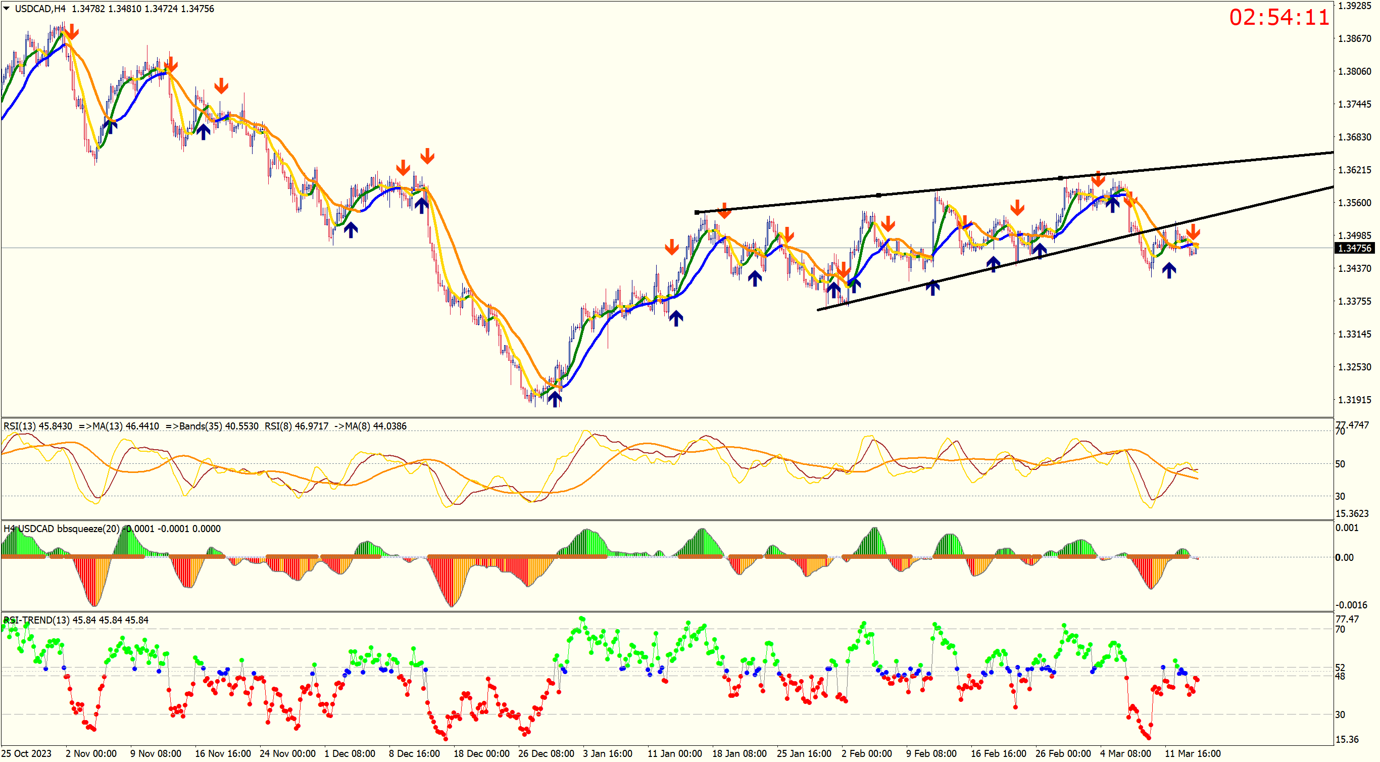
Task: Click the 1.36215 level on the price scale
Action: (x=1354, y=170)
